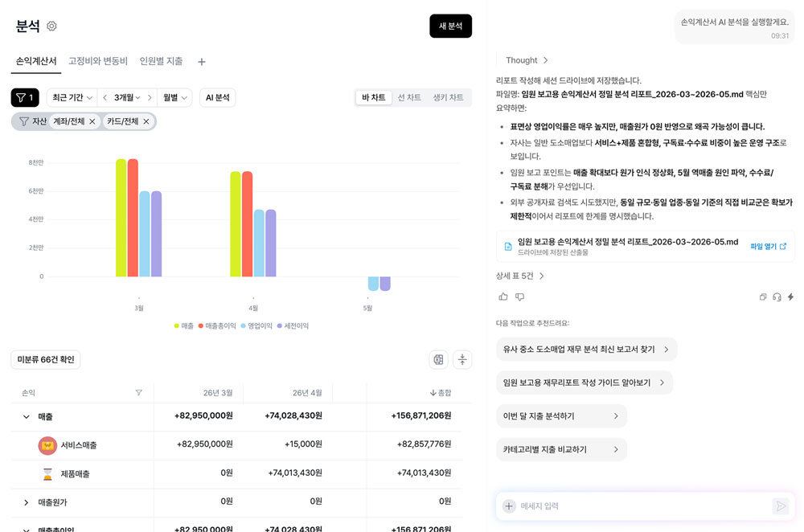Select the 26년 4월 column header

(x=307, y=393)
